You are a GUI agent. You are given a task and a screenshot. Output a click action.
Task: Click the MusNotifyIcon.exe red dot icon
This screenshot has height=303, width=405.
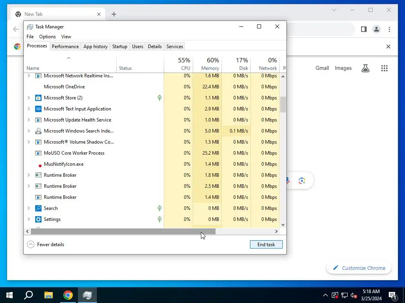40,166
